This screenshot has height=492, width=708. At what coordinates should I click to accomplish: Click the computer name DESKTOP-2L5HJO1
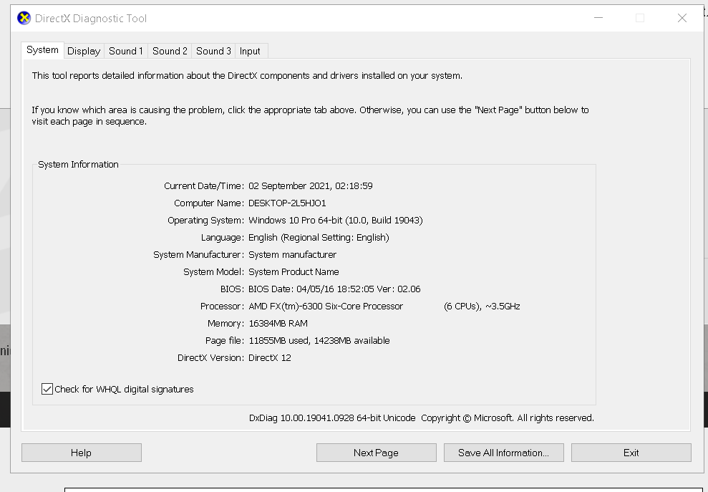(287, 203)
